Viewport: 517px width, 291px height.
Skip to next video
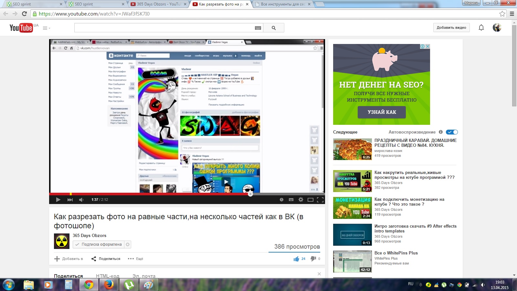point(70,199)
